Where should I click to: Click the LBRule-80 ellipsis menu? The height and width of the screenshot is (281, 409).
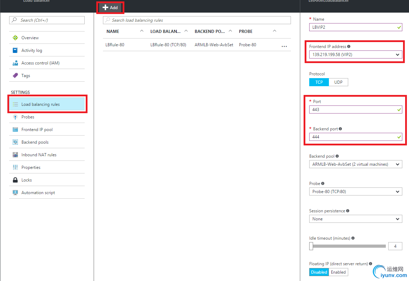coord(284,46)
